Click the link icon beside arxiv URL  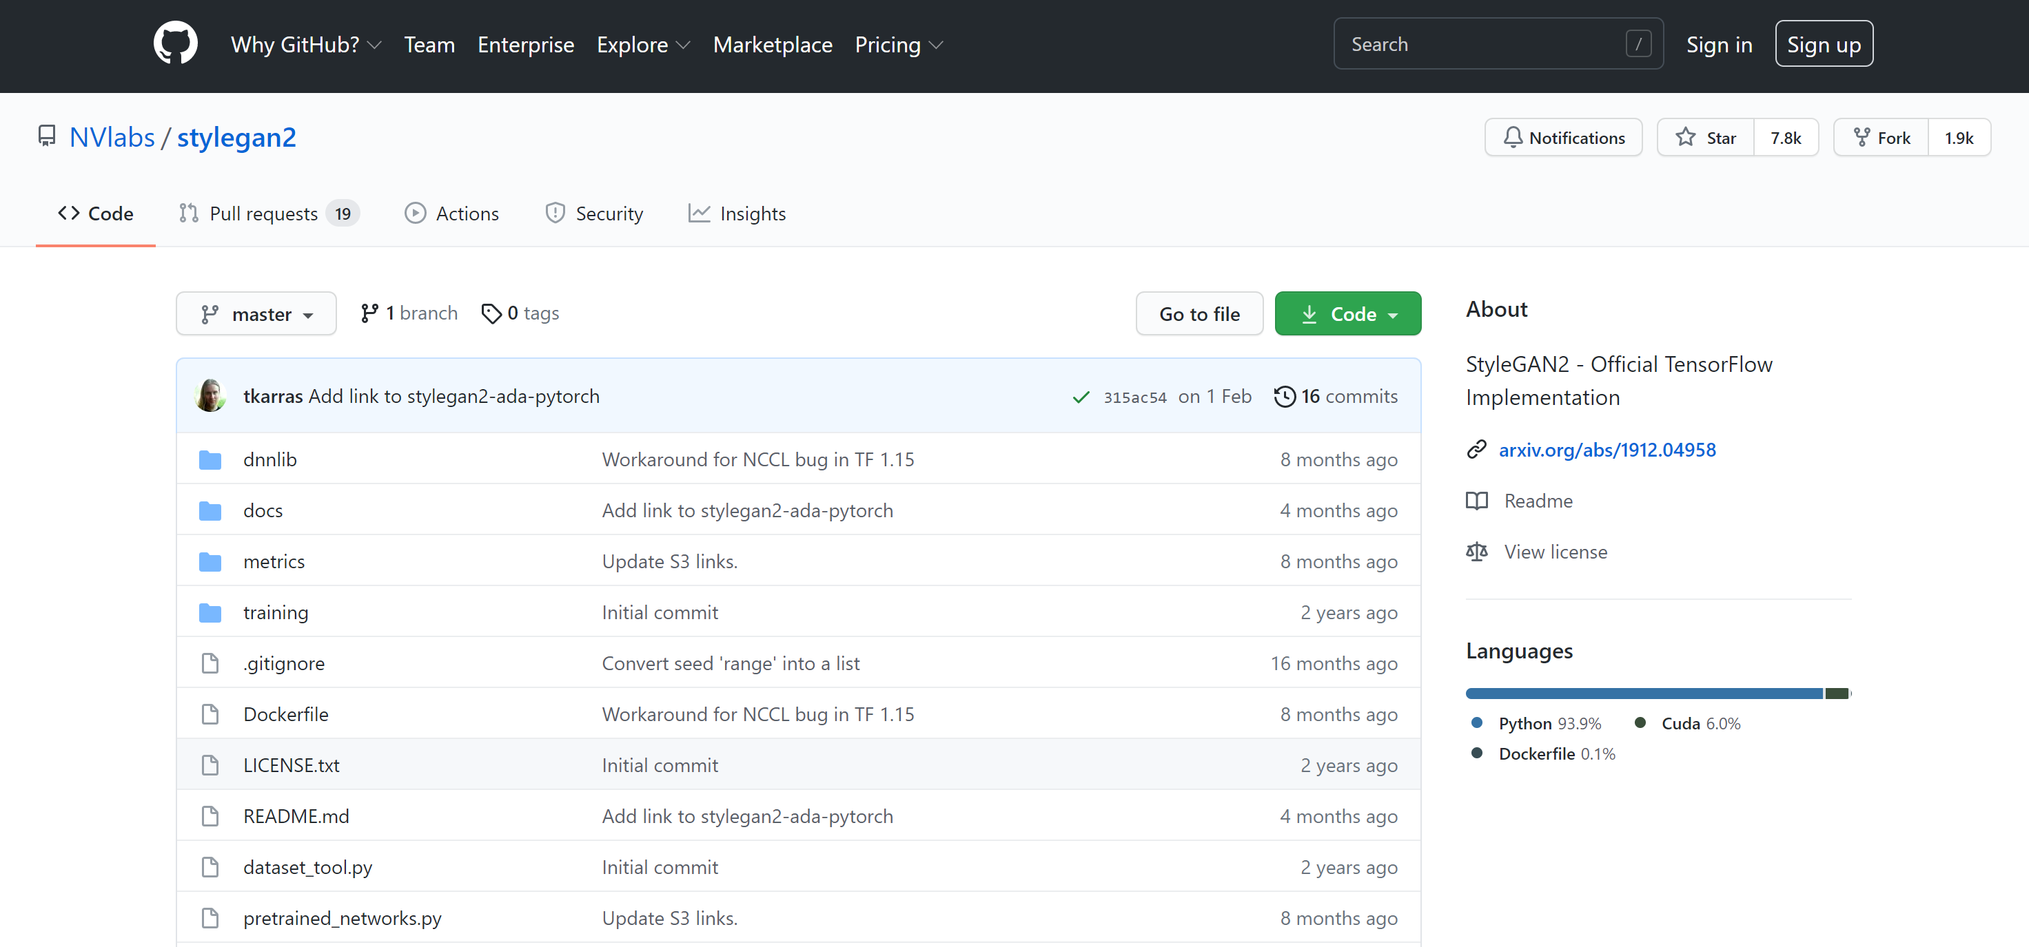tap(1476, 450)
